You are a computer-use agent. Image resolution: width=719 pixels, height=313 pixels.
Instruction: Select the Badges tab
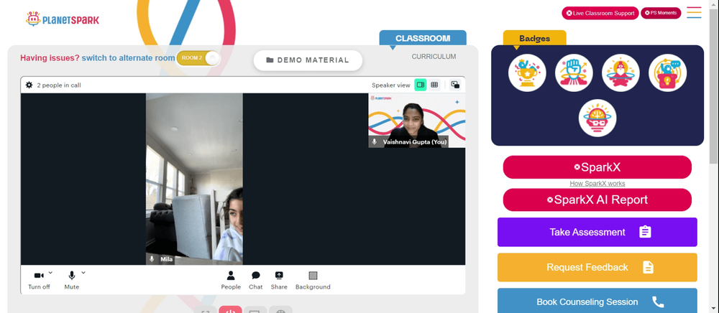point(535,39)
